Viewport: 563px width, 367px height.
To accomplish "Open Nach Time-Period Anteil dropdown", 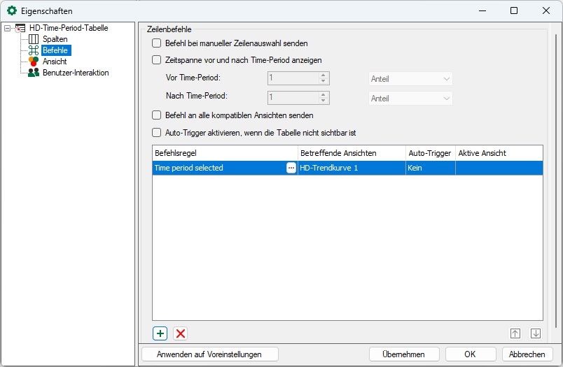I will click(x=410, y=99).
